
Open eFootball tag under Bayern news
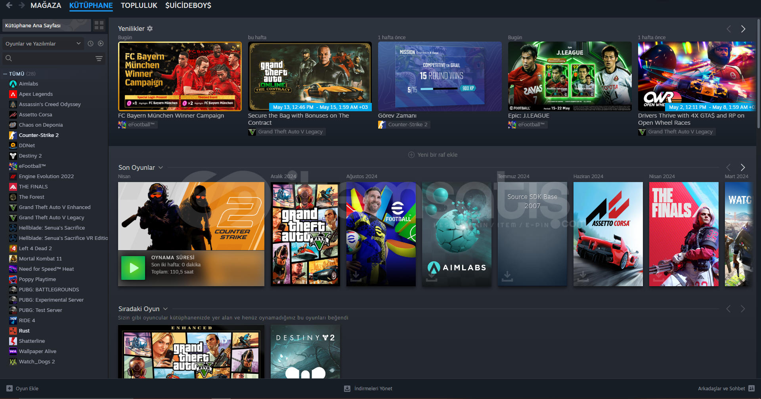(138, 125)
